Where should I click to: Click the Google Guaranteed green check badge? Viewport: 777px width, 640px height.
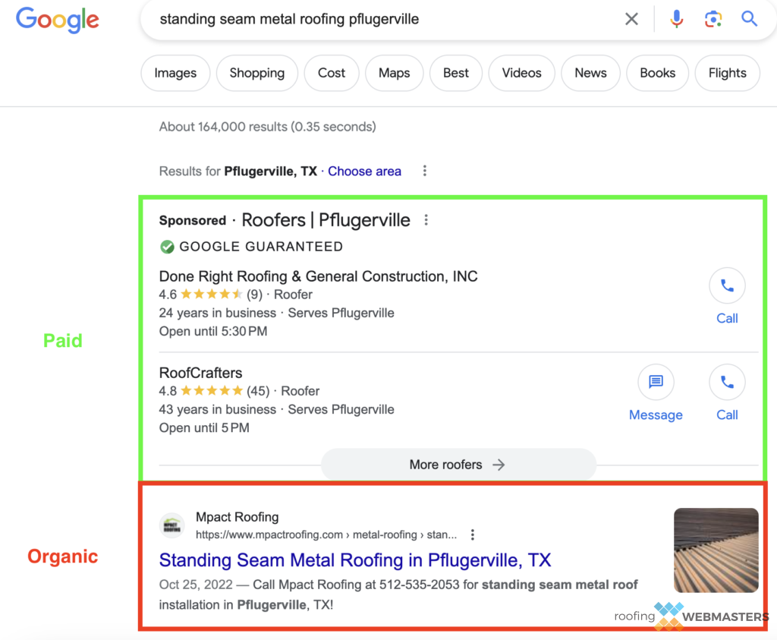(168, 247)
